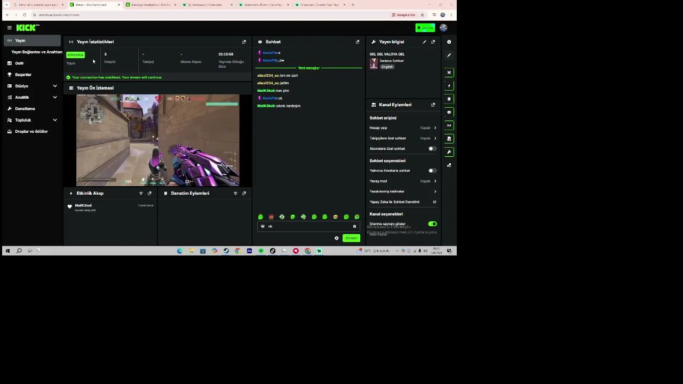Open filter options in Etkinlik Akışı panel
Viewport: 683px width, 384px height.
click(141, 193)
